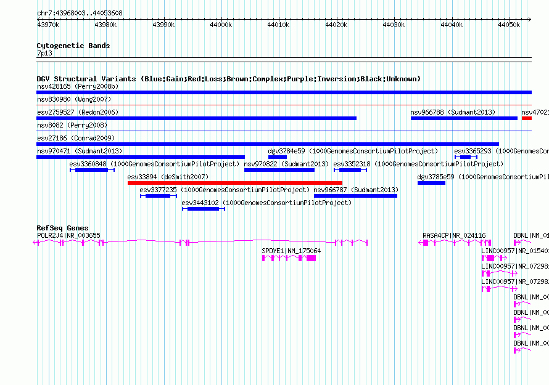Screen dimensions: 549x385
Task: Open variant nsv428165 (Perry2008b) label
Action: (x=78, y=87)
